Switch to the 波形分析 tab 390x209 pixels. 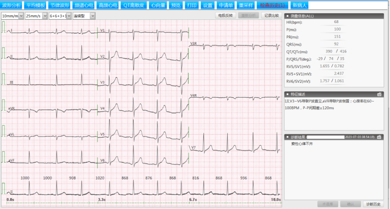(11, 5)
